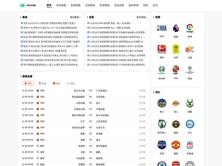Open match 辽宁 VS 江苏肯帝亚
This screenshot has width=222, height=166.
point(84,121)
